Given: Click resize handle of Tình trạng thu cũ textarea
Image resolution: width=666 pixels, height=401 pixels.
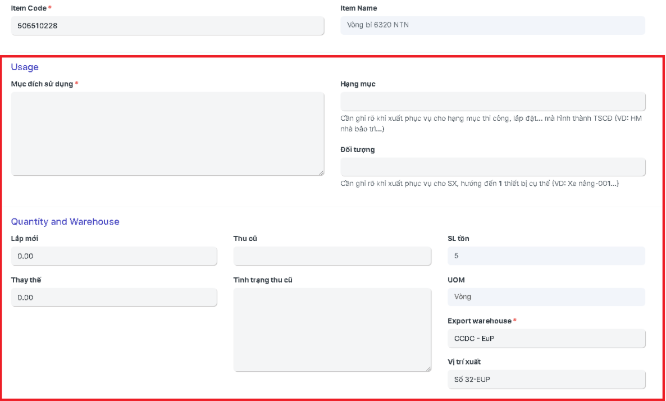Looking at the screenshot, I should 428,368.
